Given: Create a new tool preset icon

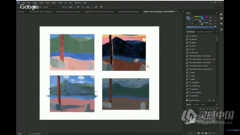Looking at the screenshot, I should pyautogui.click(x=209, y=100).
